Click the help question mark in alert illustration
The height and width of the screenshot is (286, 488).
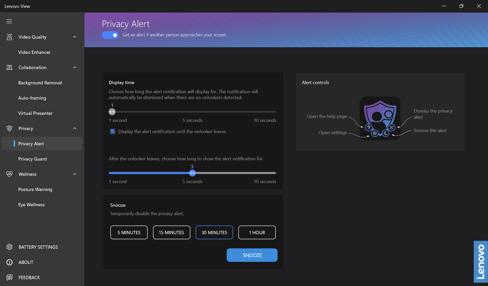click(x=369, y=128)
